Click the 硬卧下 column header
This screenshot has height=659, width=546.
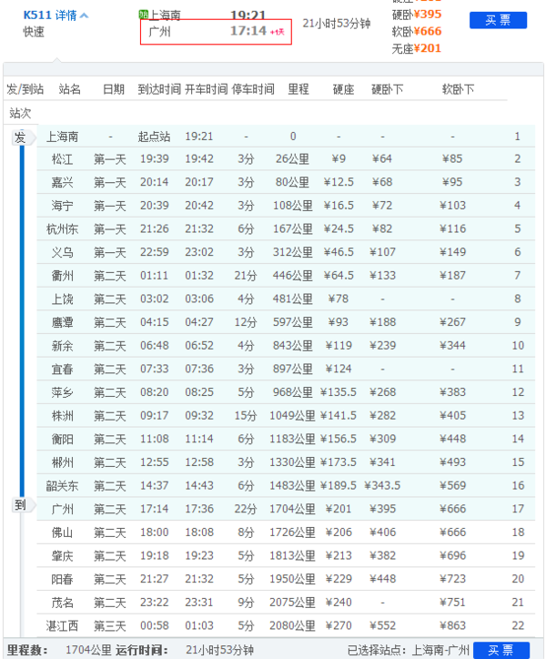tap(388, 89)
